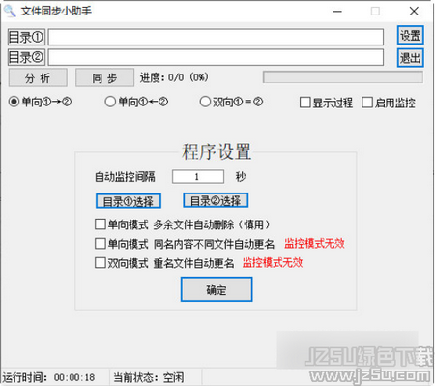Click the 目录② label button
Screen dimensions: 435x386
pyautogui.click(x=26, y=57)
